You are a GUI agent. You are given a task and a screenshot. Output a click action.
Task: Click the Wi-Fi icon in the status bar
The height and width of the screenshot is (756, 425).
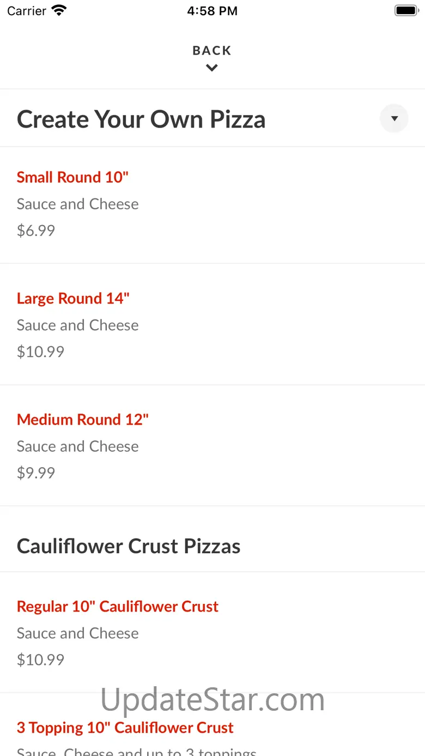[59, 11]
